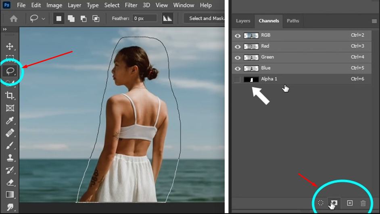Hide the RGB channel visibility eye
This screenshot has width=380, height=214.
238,36
